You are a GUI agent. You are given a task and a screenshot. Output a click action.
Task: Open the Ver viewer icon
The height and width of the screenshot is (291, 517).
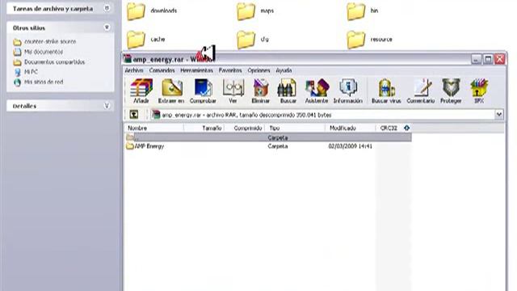pyautogui.click(x=233, y=91)
